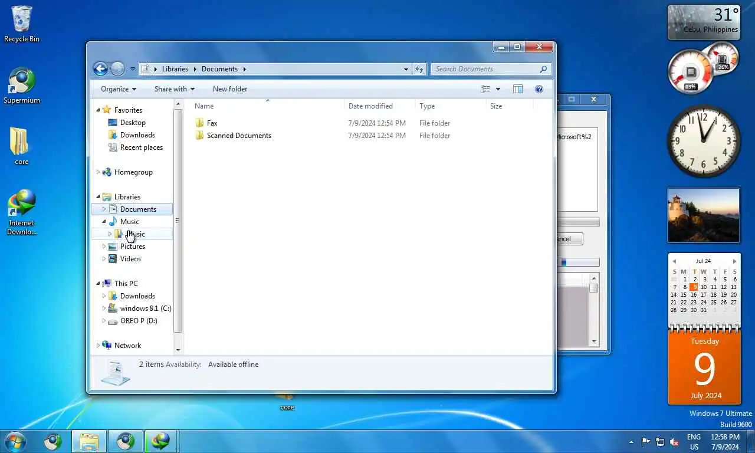Select the Fax folder icon

[199, 123]
